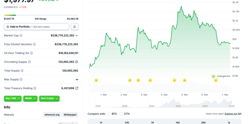Click the news marker just before 3. Mar
This screenshot has width=248, height=124.
pyautogui.click(x=138, y=80)
